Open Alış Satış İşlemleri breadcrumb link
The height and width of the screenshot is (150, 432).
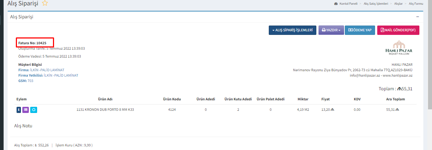pos(377,4)
